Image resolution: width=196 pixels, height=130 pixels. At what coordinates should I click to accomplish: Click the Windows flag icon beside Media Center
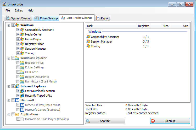[22, 34]
